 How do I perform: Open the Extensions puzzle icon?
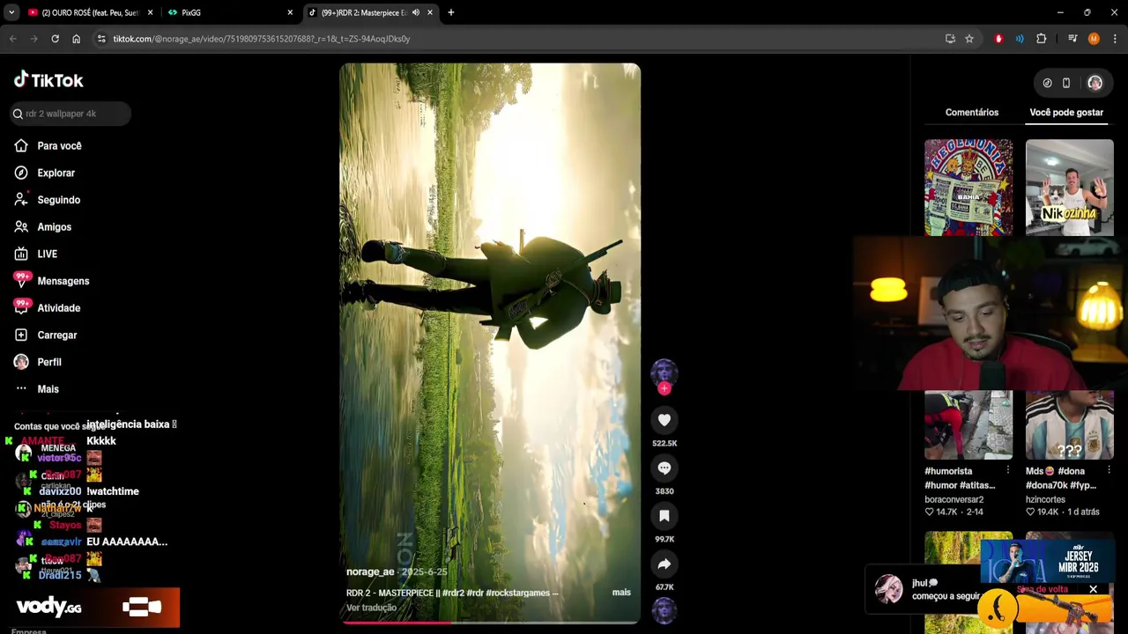pos(1041,39)
